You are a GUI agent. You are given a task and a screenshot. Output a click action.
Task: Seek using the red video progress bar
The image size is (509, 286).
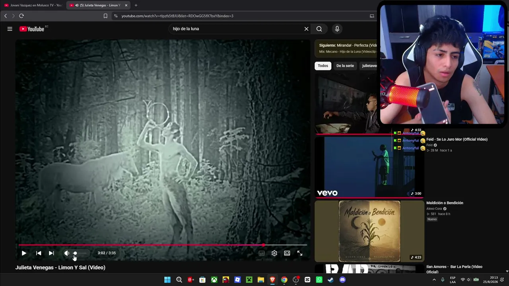click(x=163, y=245)
